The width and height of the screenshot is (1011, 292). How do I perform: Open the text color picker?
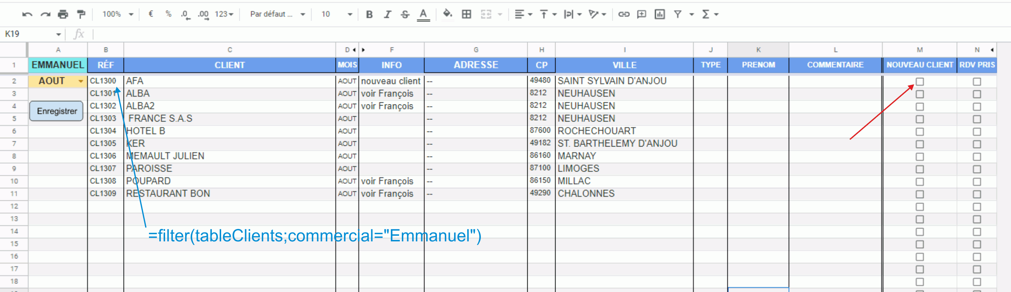tap(423, 15)
